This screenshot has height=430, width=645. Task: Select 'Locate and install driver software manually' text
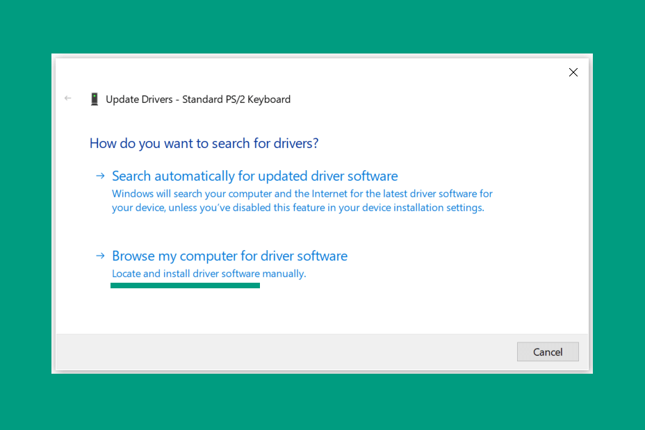tap(209, 274)
